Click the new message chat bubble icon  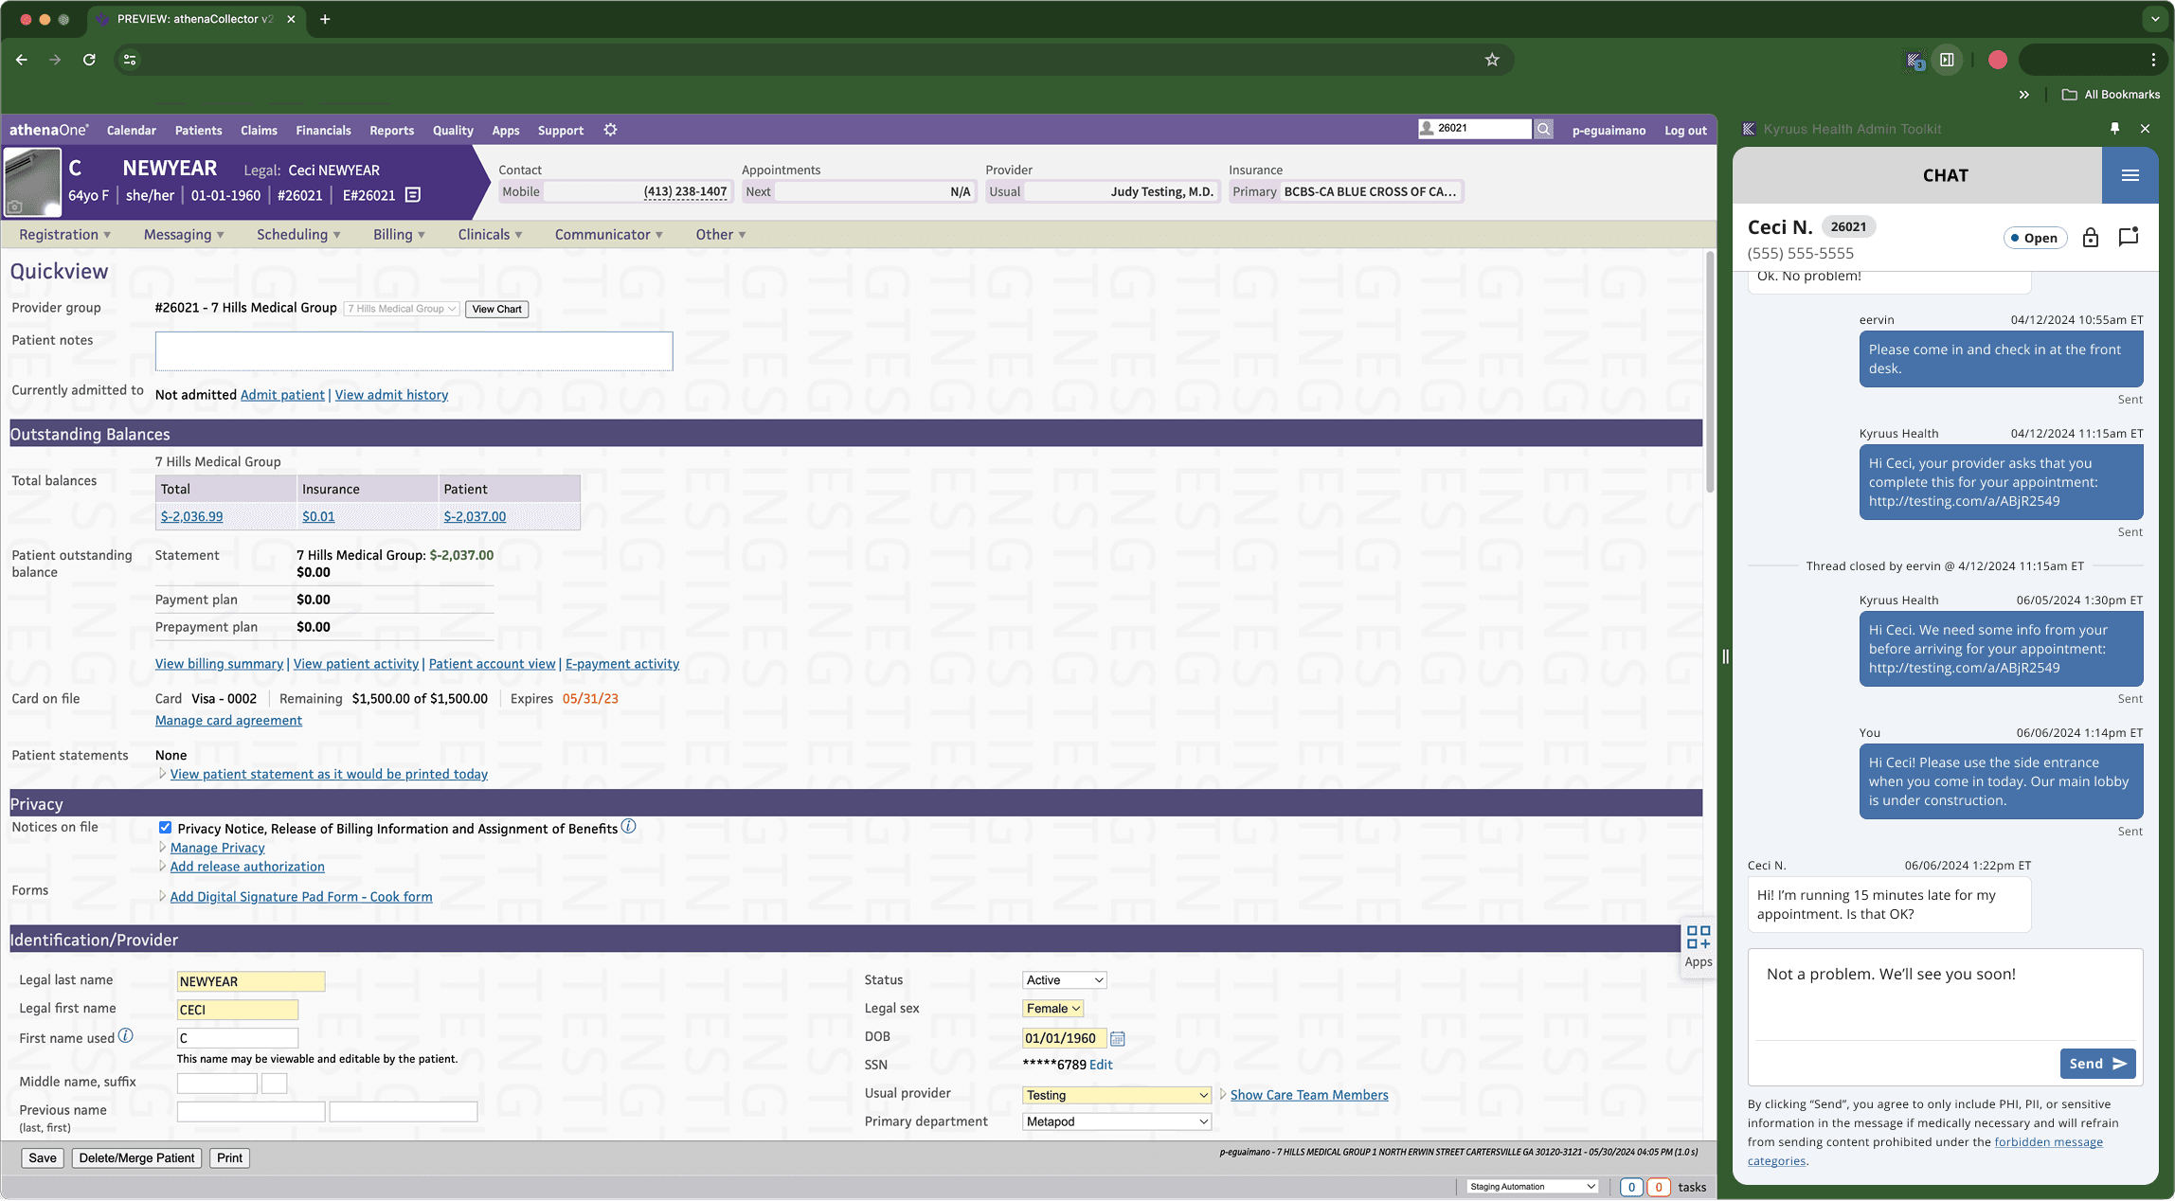tap(2129, 237)
